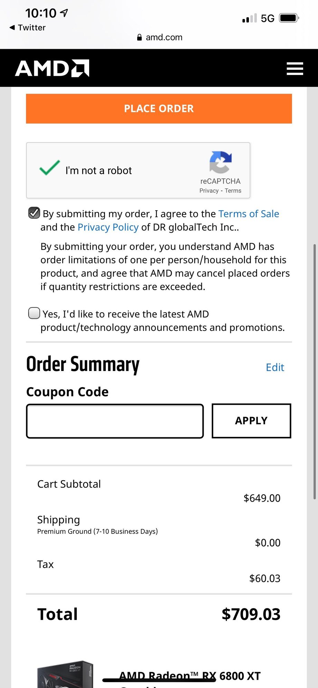Uncheck the Terms of Sale agreement checkbox
Viewport: 318px width, 688px height.
point(34,213)
